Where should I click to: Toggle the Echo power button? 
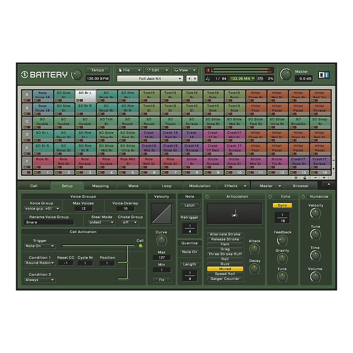[x=270, y=197]
